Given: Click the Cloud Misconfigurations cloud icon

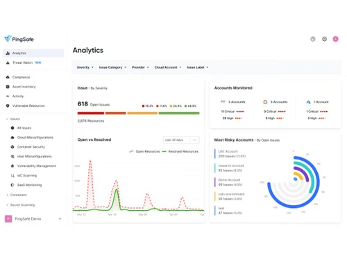Looking at the screenshot, I should tap(12, 137).
